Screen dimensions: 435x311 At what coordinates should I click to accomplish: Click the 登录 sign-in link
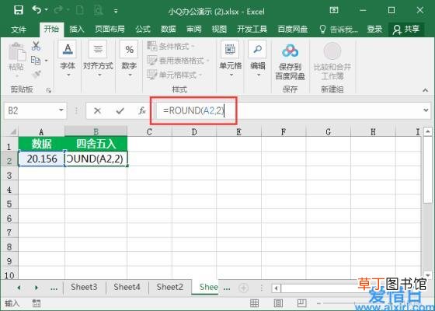(x=374, y=30)
